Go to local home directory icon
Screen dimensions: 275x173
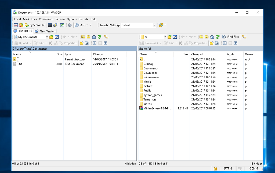94,37
